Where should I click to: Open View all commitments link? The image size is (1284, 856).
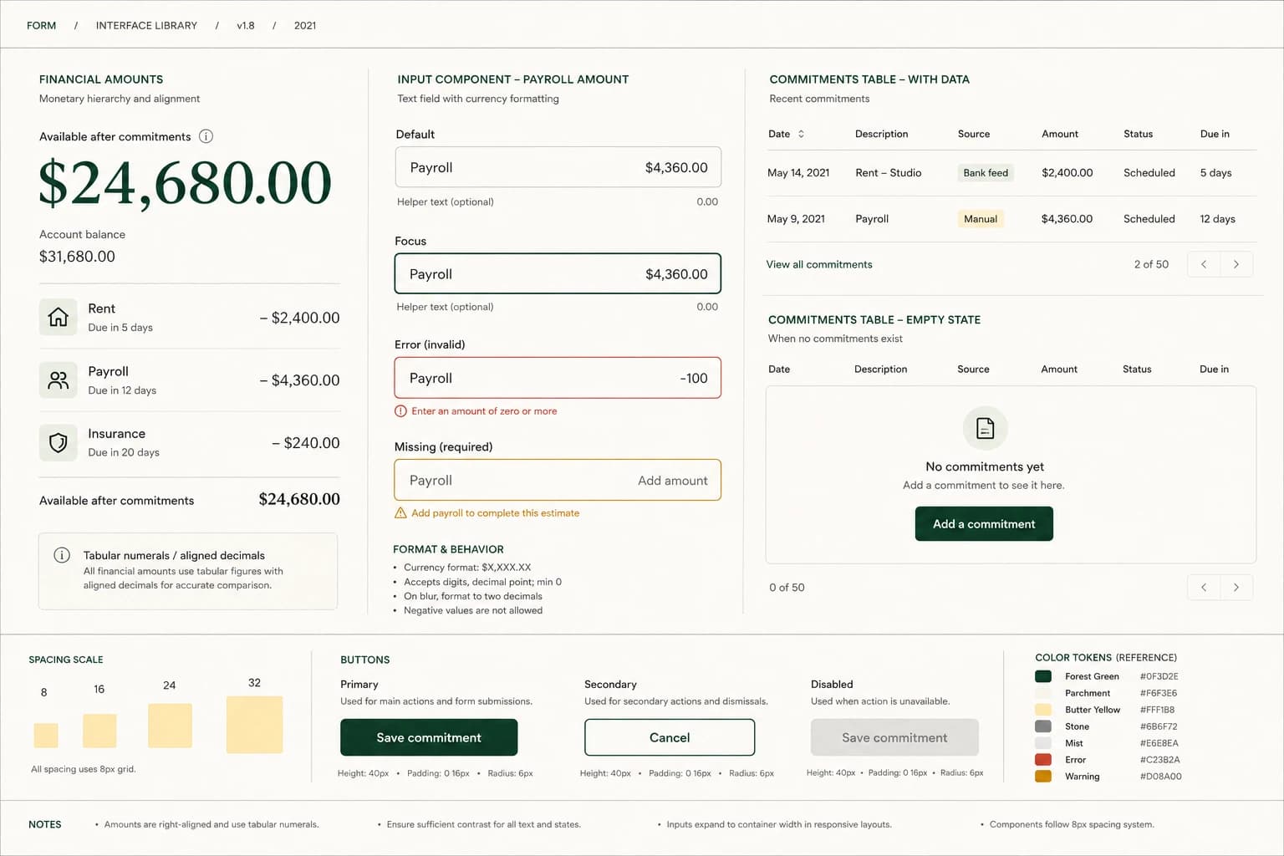click(819, 264)
